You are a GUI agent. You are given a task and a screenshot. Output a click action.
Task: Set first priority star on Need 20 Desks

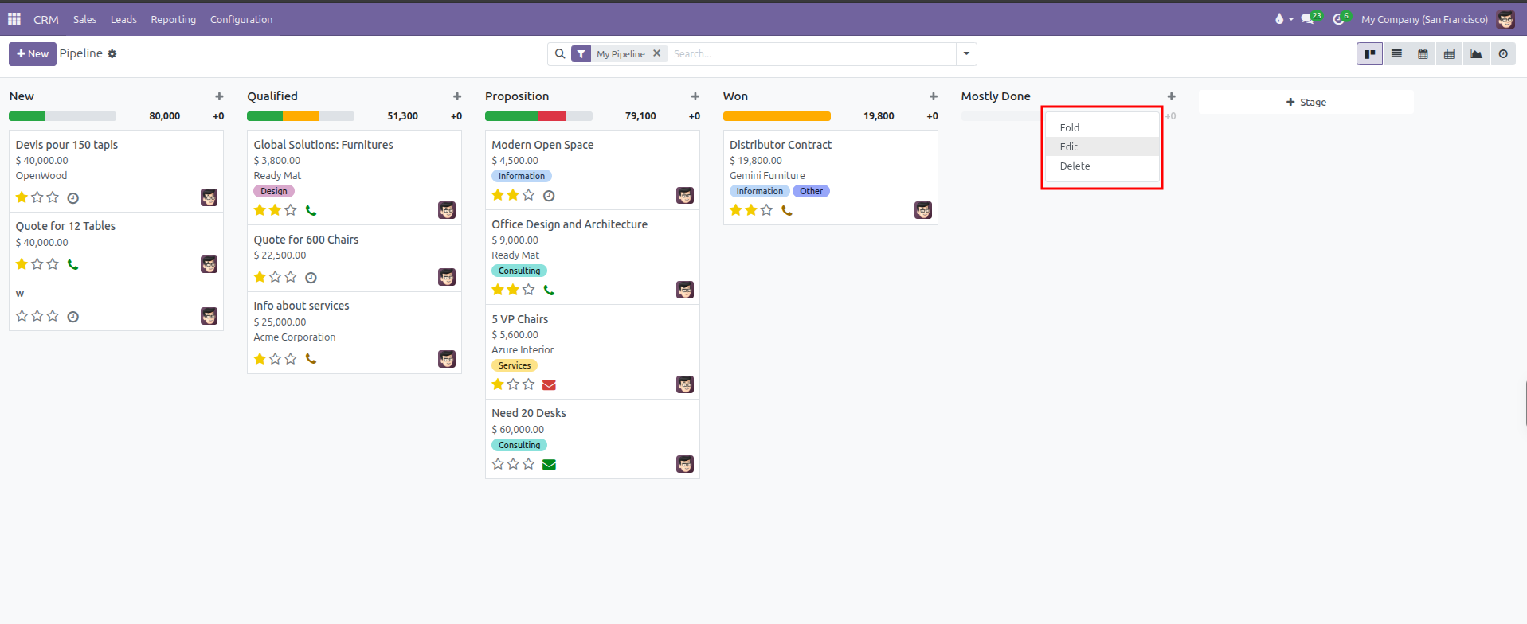pyautogui.click(x=498, y=464)
